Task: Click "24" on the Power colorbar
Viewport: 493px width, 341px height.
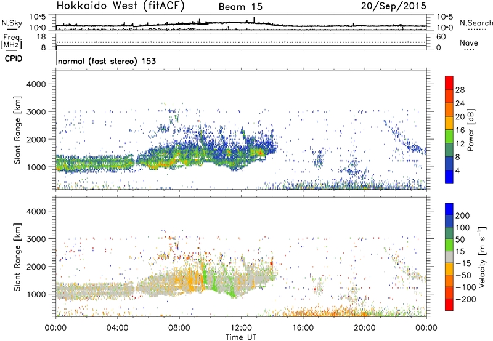Action: click(x=460, y=103)
